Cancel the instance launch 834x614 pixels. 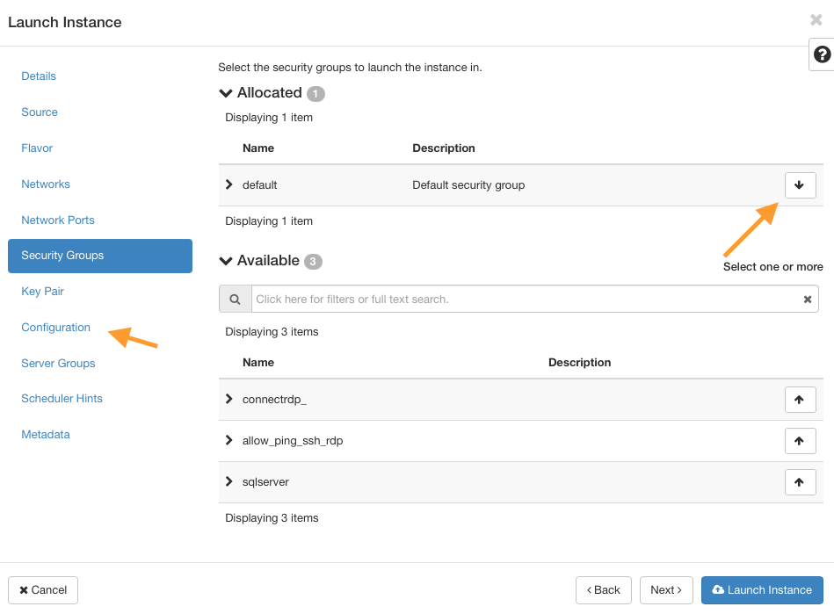(x=43, y=590)
